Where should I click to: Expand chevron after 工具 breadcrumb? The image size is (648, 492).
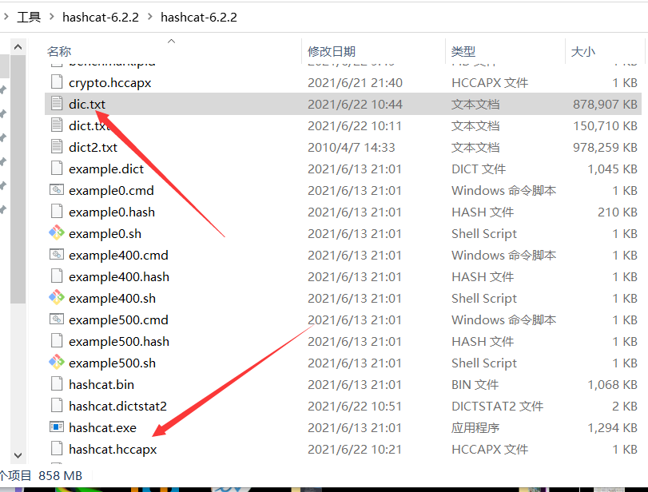coord(52,17)
